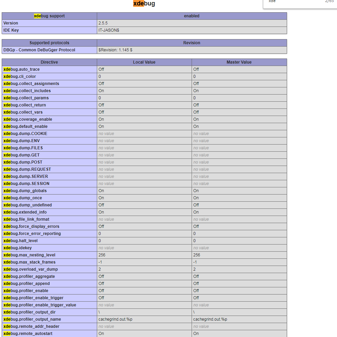This screenshot has width=337, height=337.
Task: Select DBGp - Common DeBuGger Protocol cell
Action: pos(49,50)
